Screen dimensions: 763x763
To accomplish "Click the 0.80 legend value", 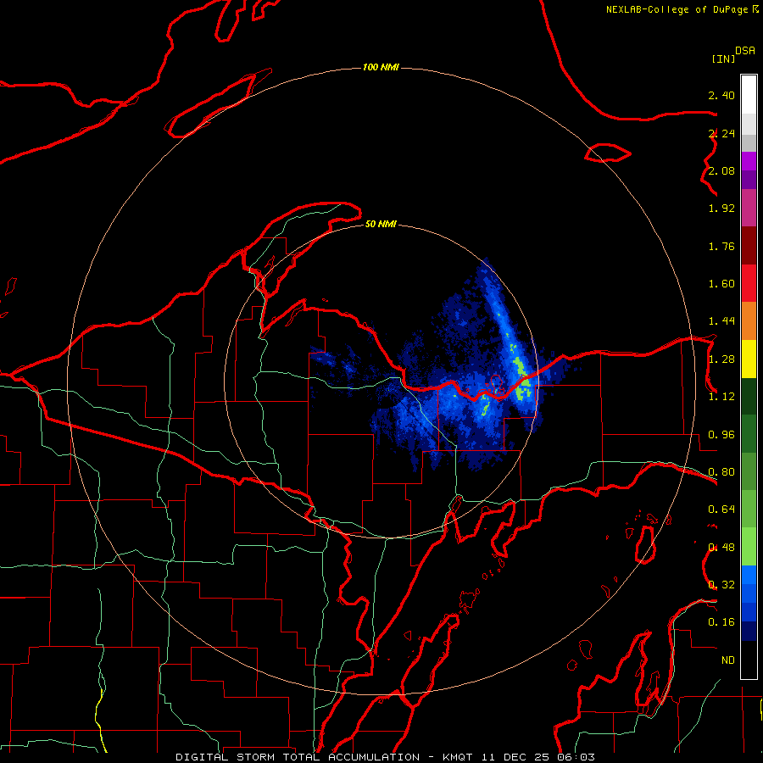I will tap(721, 472).
